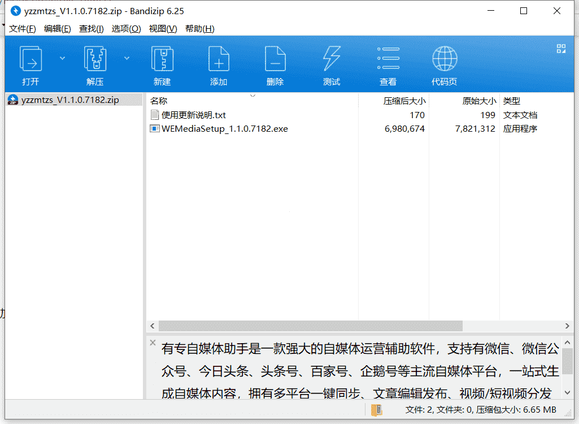Viewport: 579px width, 424px height.
Task: Select the file 使用更新说明.txt
Action: tap(194, 115)
